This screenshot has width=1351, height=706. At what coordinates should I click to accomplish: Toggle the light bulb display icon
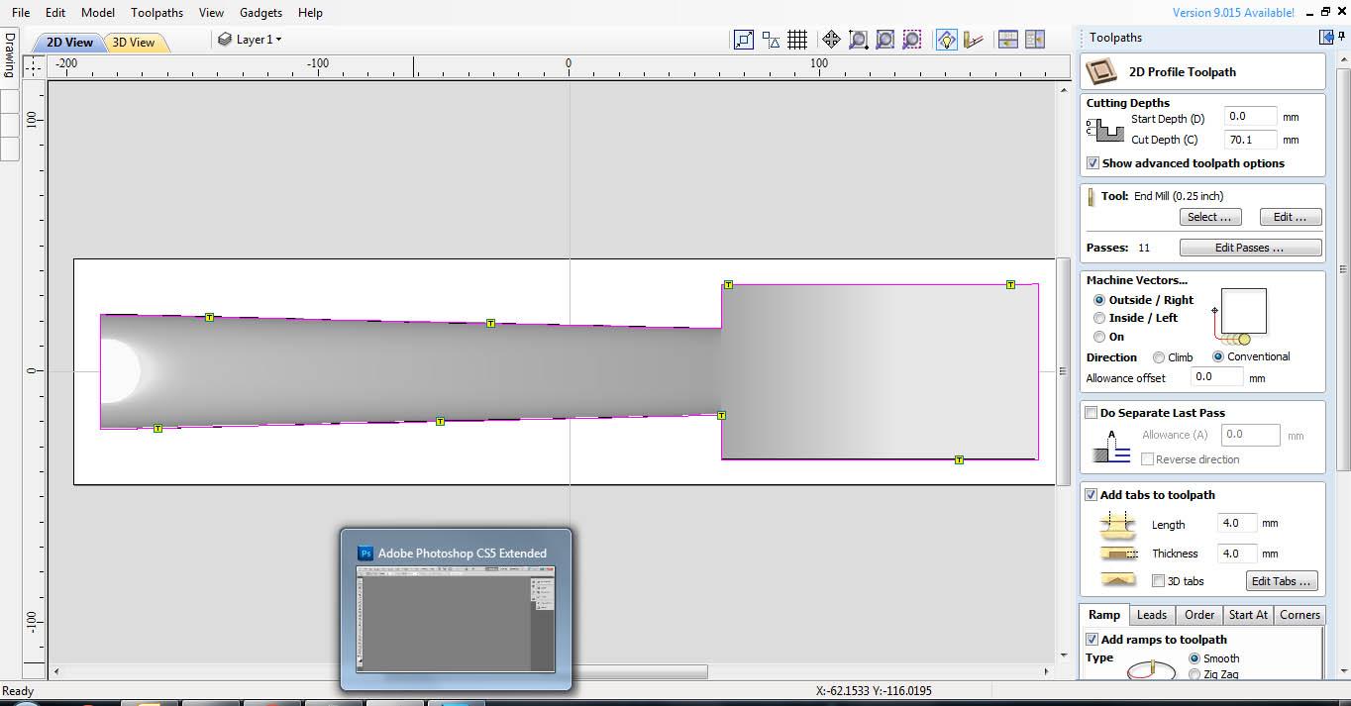(x=946, y=40)
